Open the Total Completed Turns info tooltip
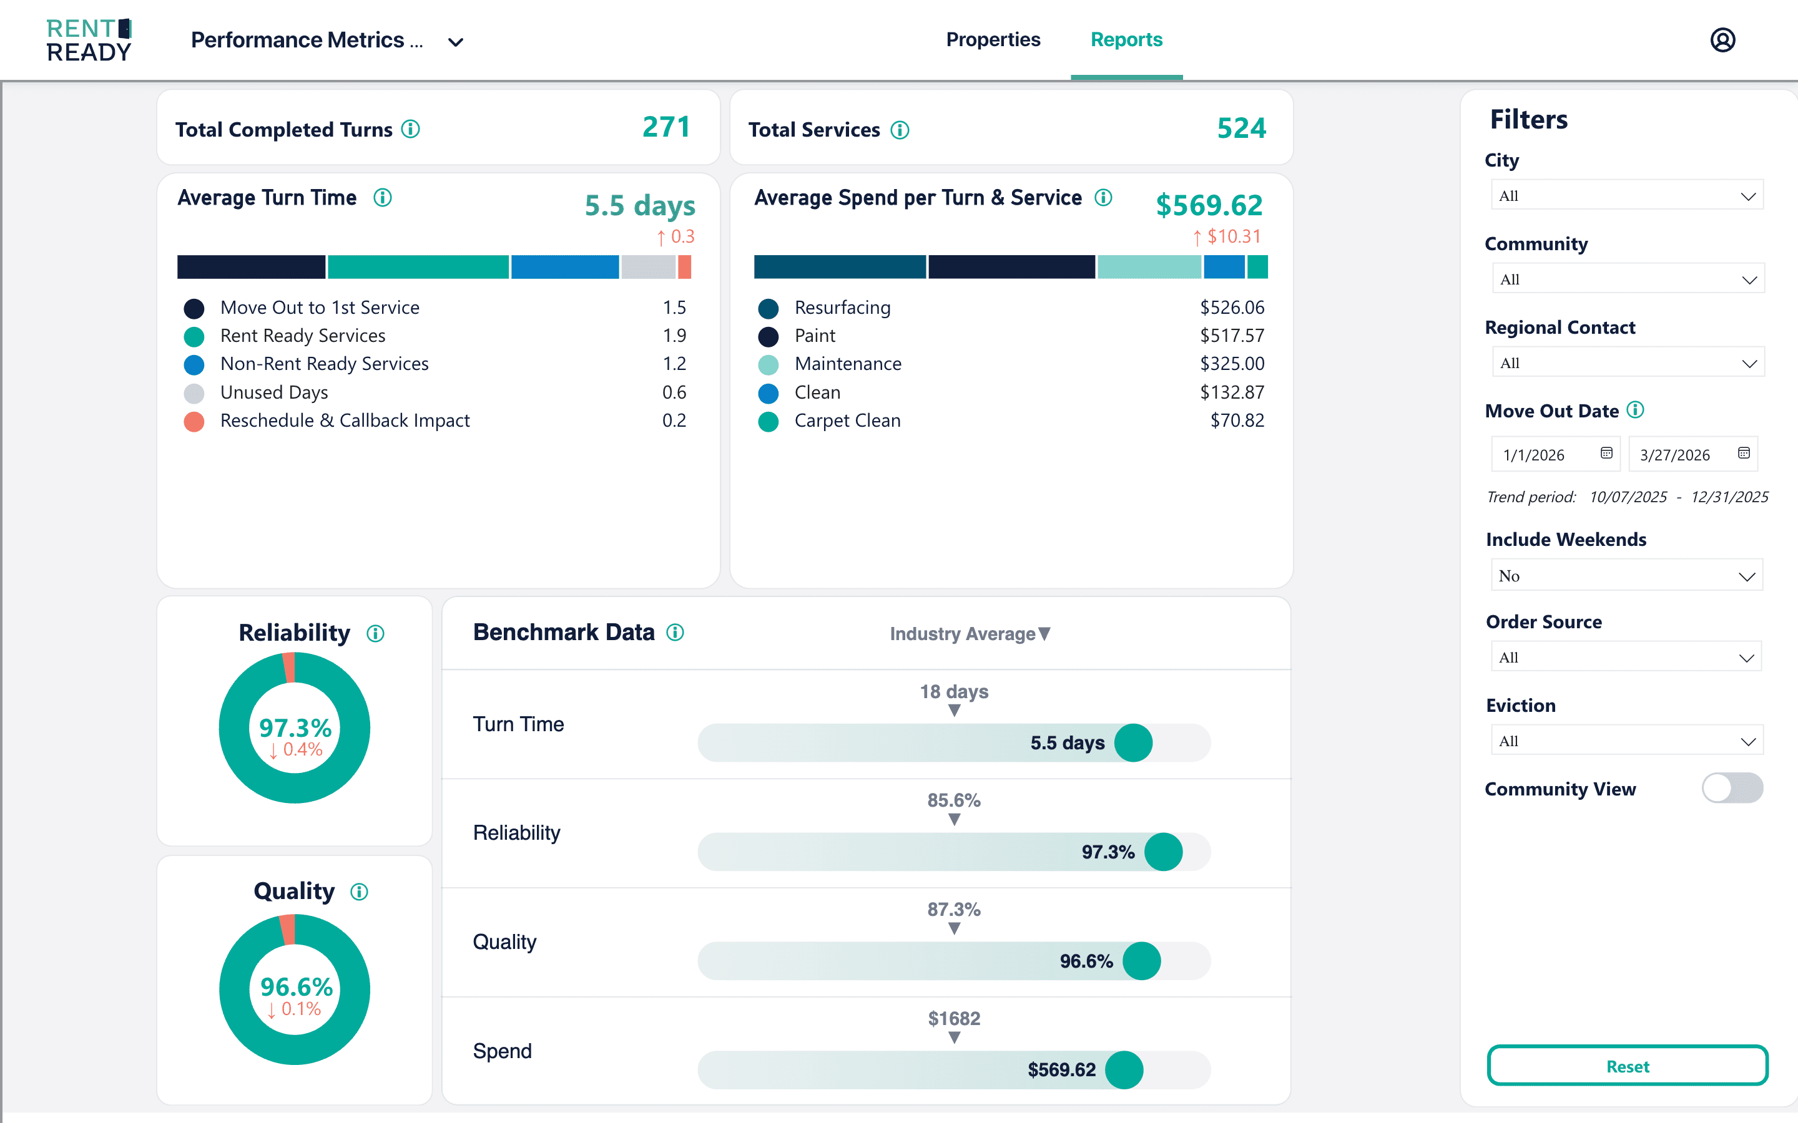Image resolution: width=1798 pixels, height=1123 pixels. click(x=410, y=129)
